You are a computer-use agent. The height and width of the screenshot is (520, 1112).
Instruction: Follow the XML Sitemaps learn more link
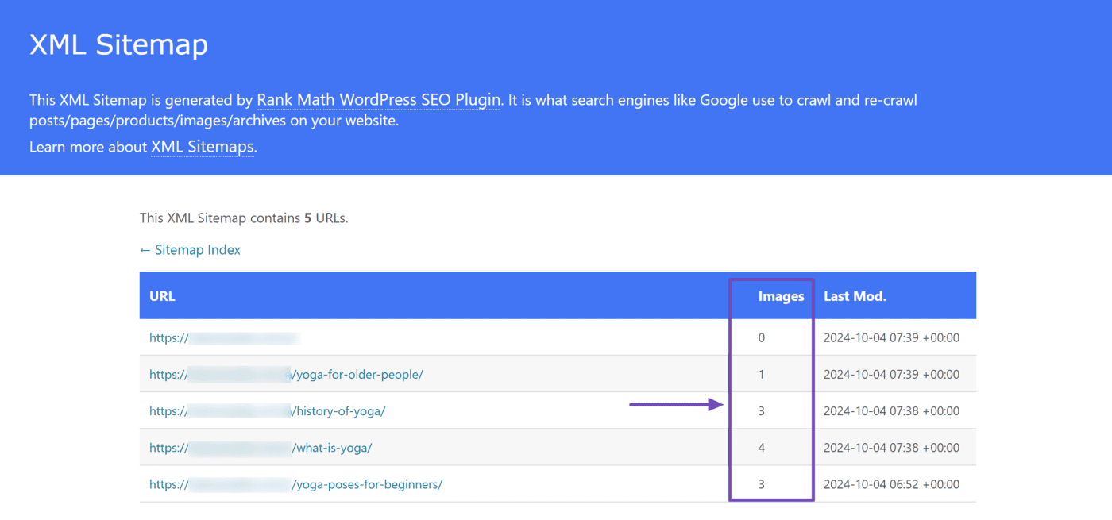point(203,147)
